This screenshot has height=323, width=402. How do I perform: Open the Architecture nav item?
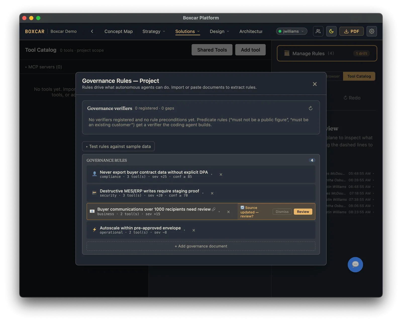251,31
